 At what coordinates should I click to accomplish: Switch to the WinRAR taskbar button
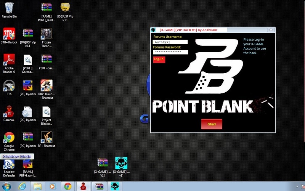99,186
